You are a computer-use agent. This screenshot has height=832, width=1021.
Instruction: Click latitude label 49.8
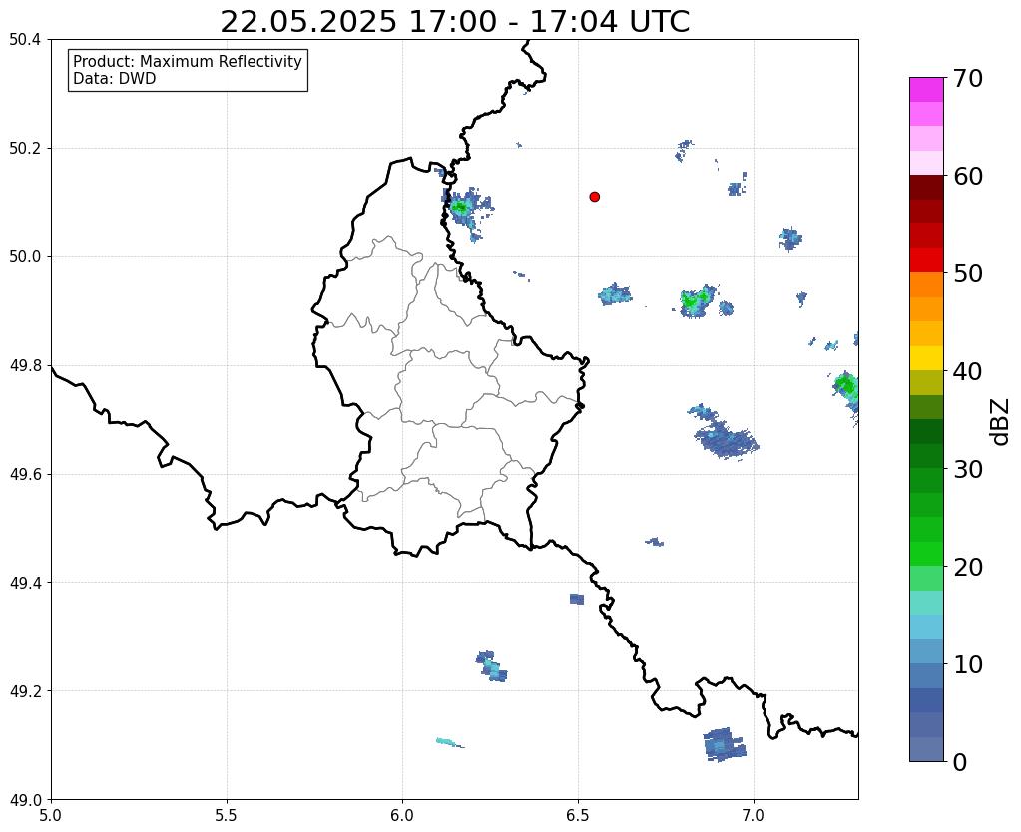(x=25, y=365)
